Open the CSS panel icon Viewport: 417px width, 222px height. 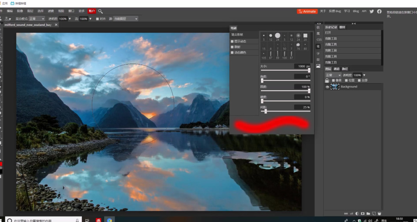click(319, 39)
